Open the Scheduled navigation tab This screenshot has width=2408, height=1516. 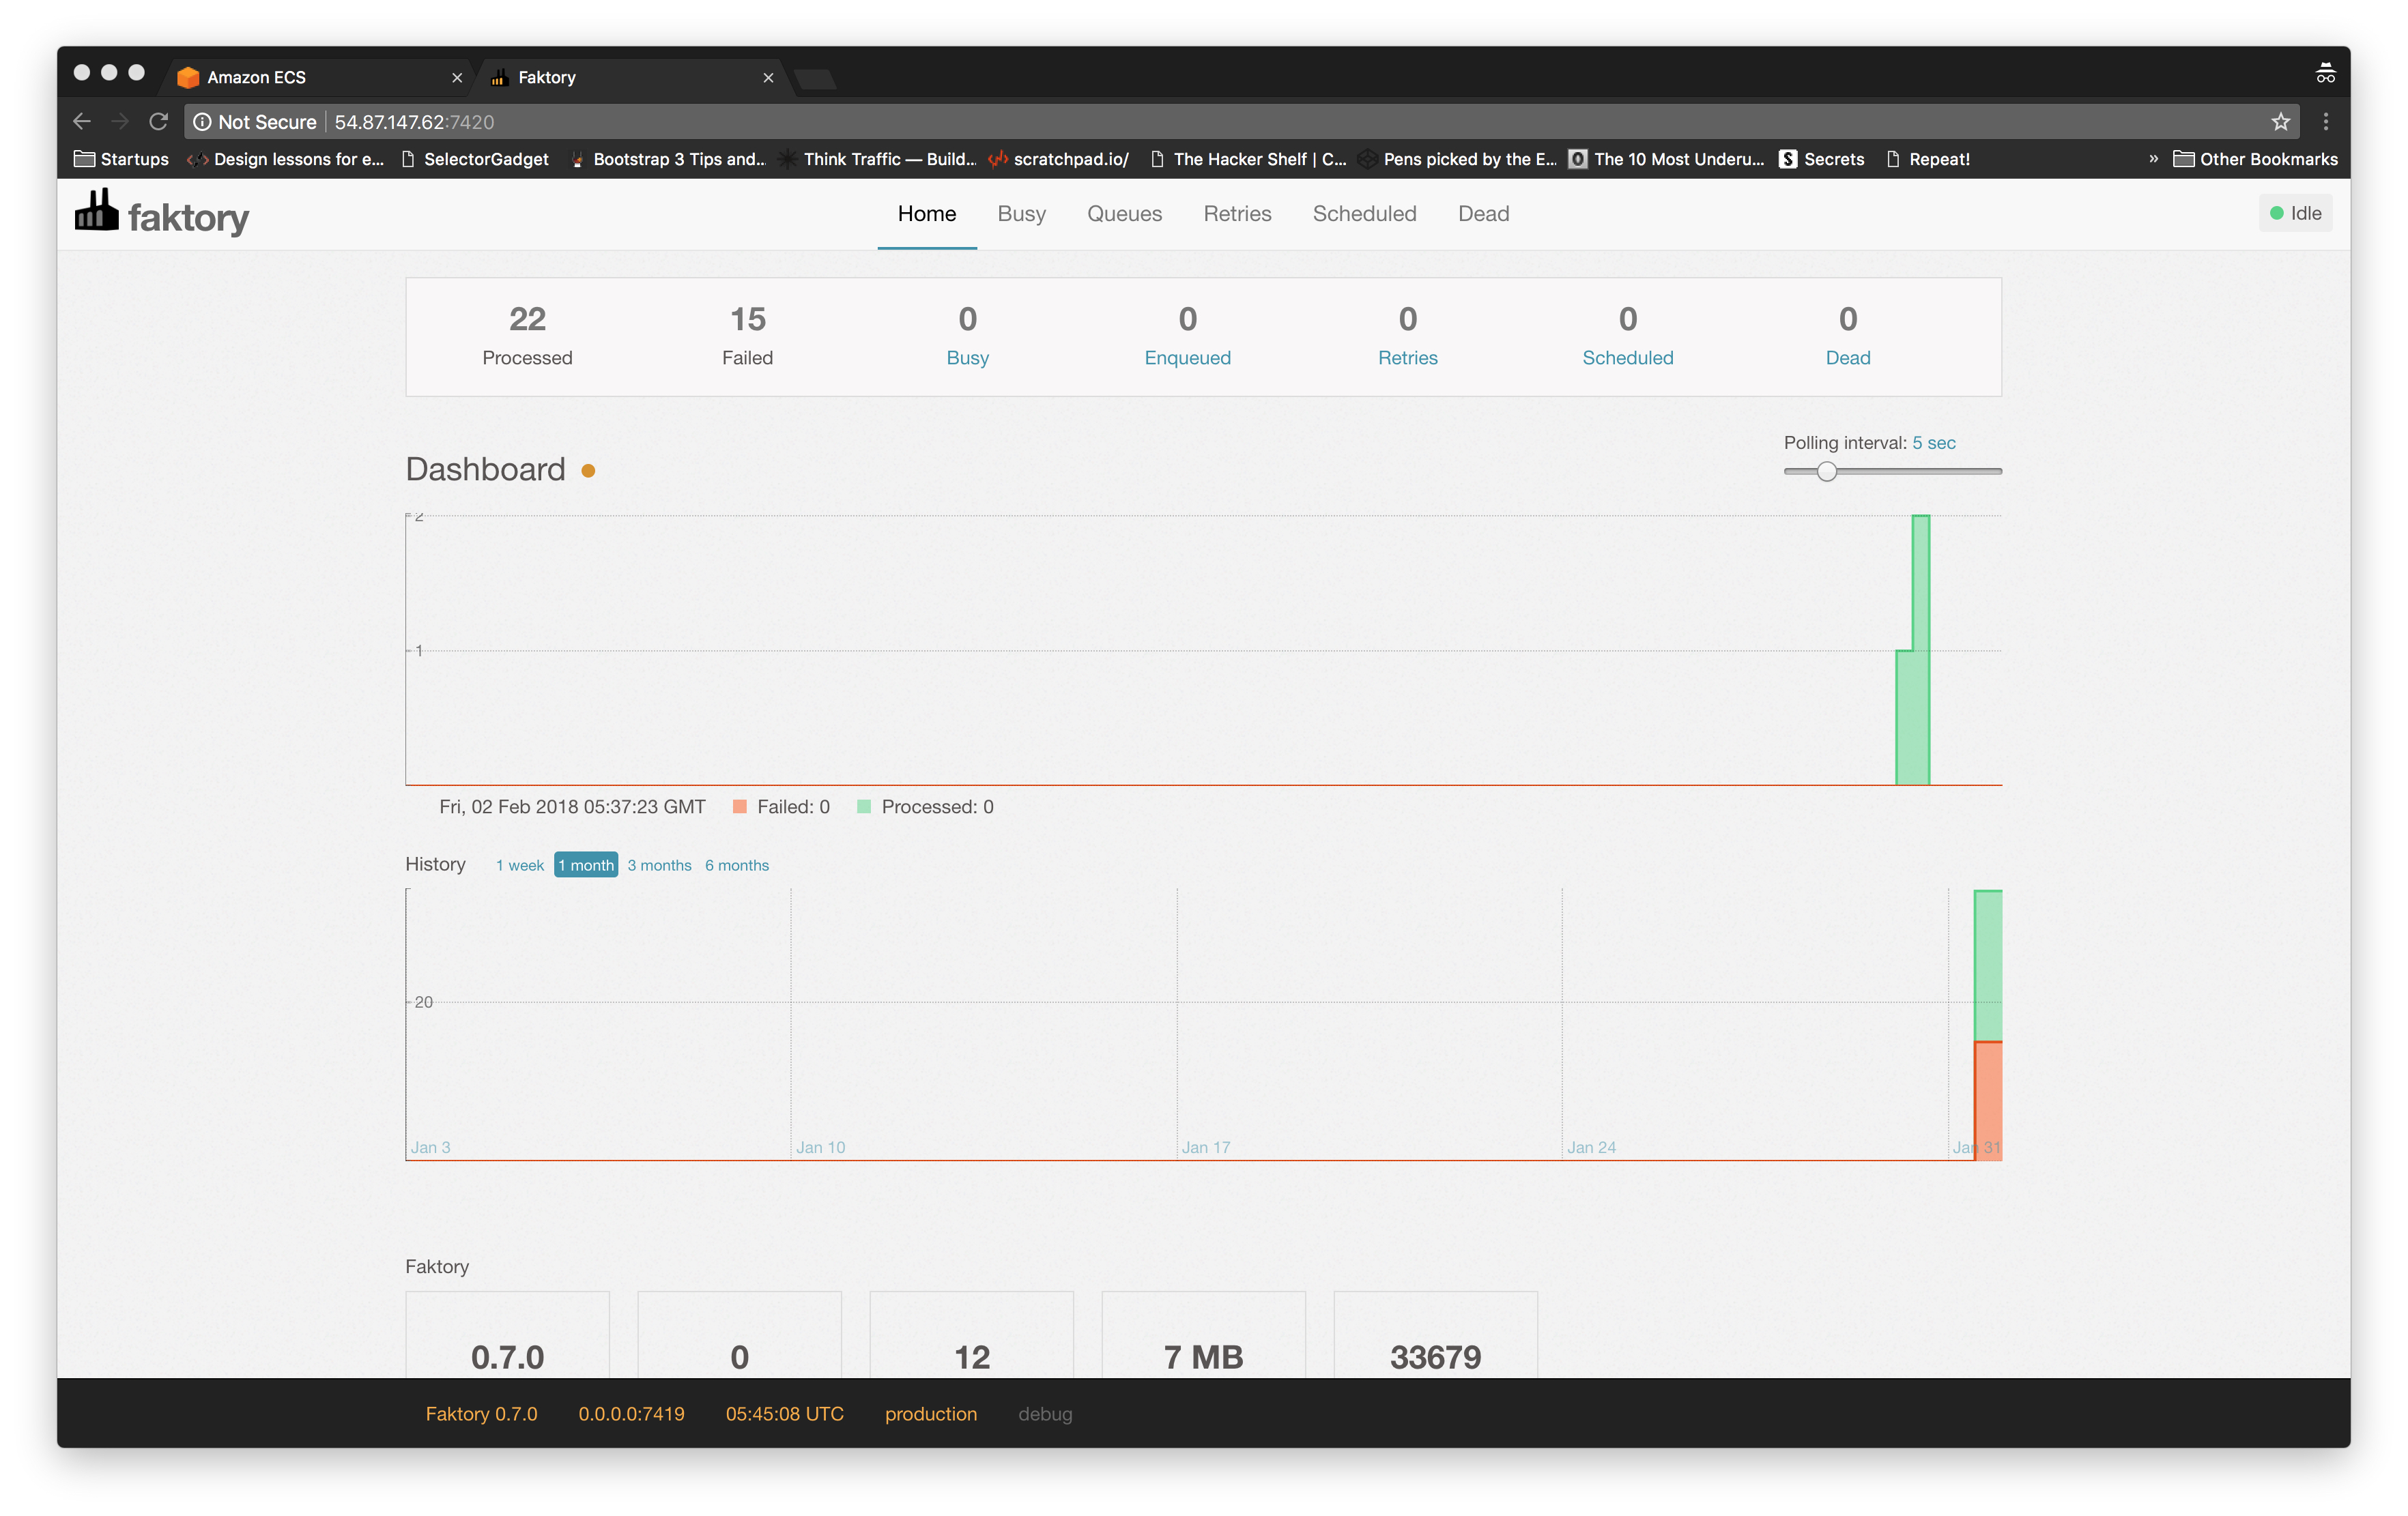point(1365,214)
